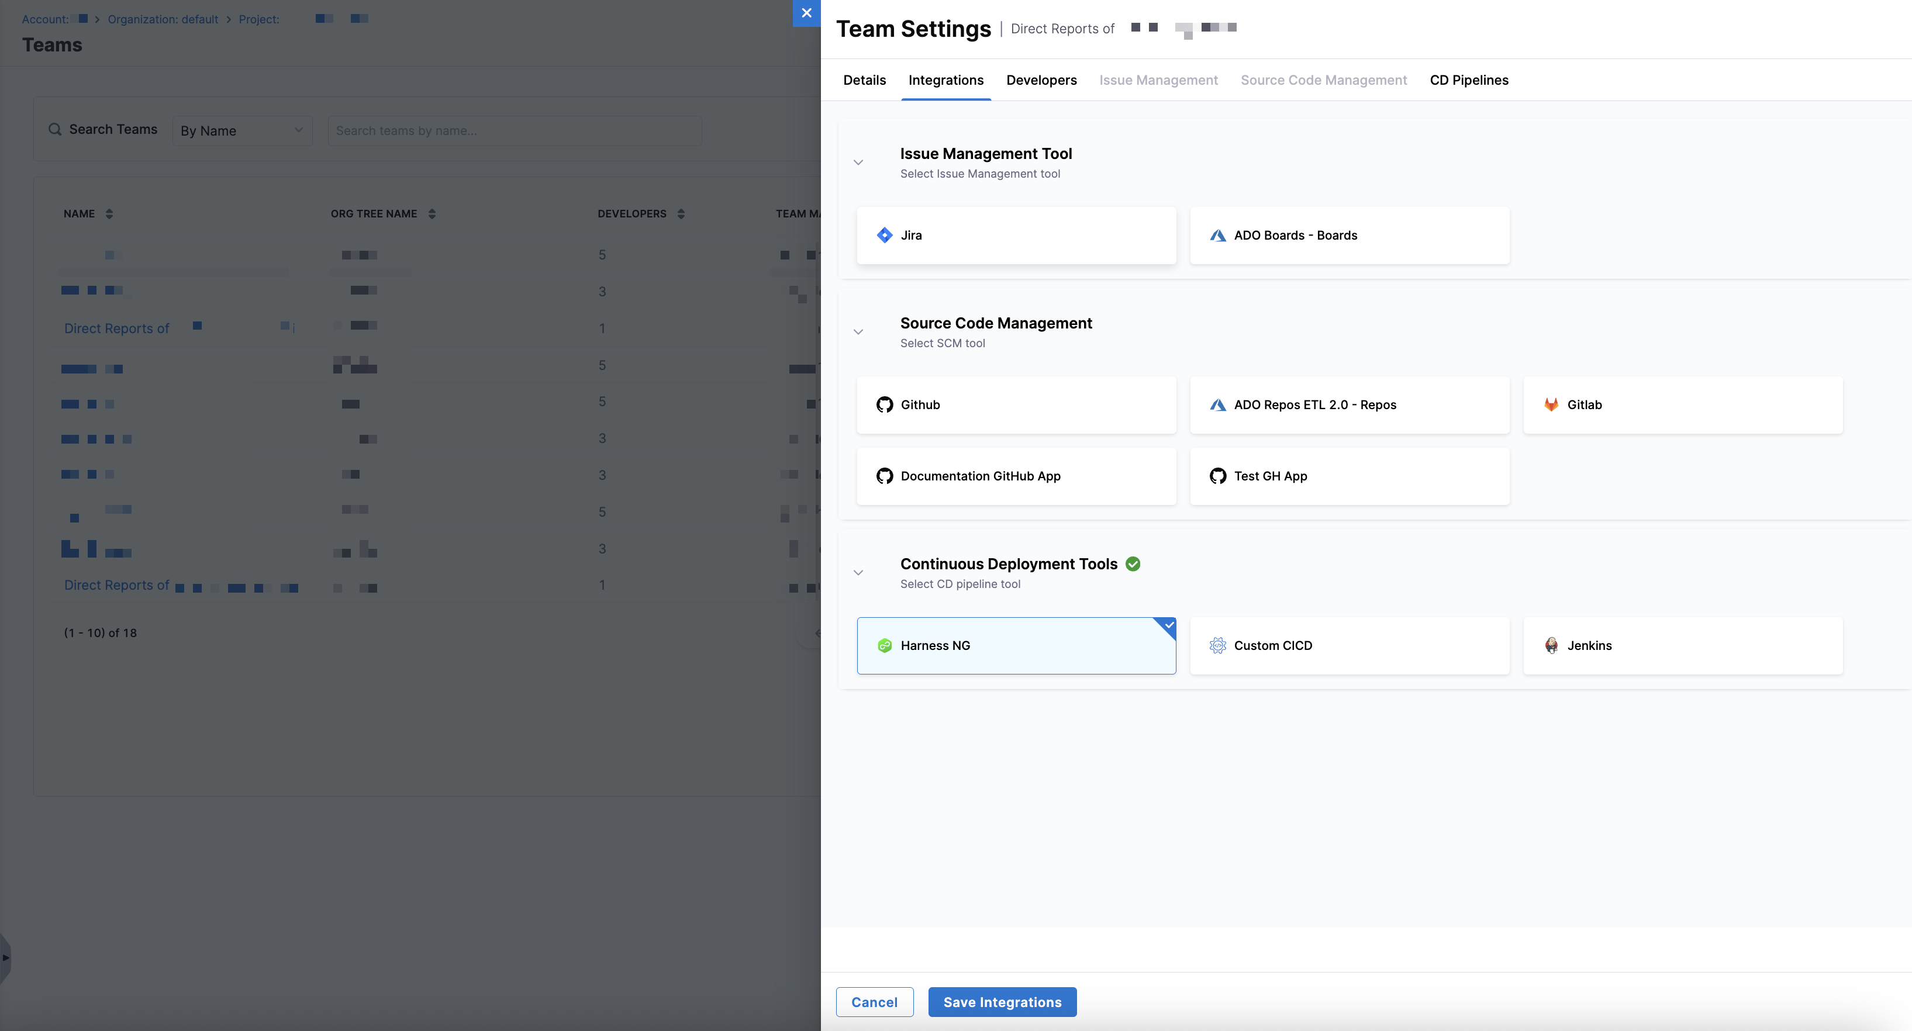Viewport: 1912px width, 1031px height.
Task: Choose the Github octocat icon card
Action: point(884,405)
